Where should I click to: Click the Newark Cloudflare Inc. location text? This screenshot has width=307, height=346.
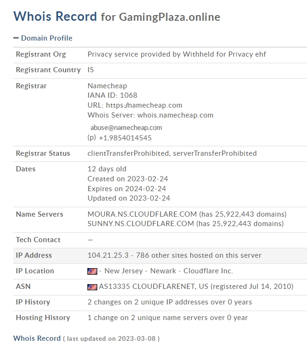(x=191, y=271)
